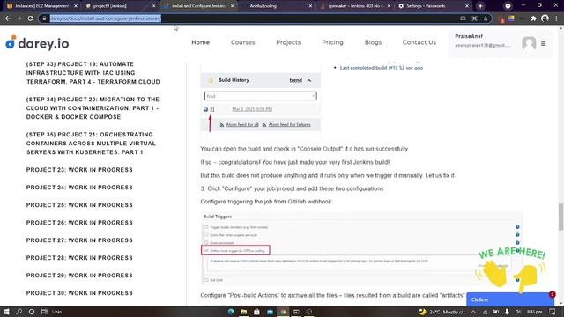Click the build #1 status ball icon
The height and width of the screenshot is (317, 564).
(205, 109)
